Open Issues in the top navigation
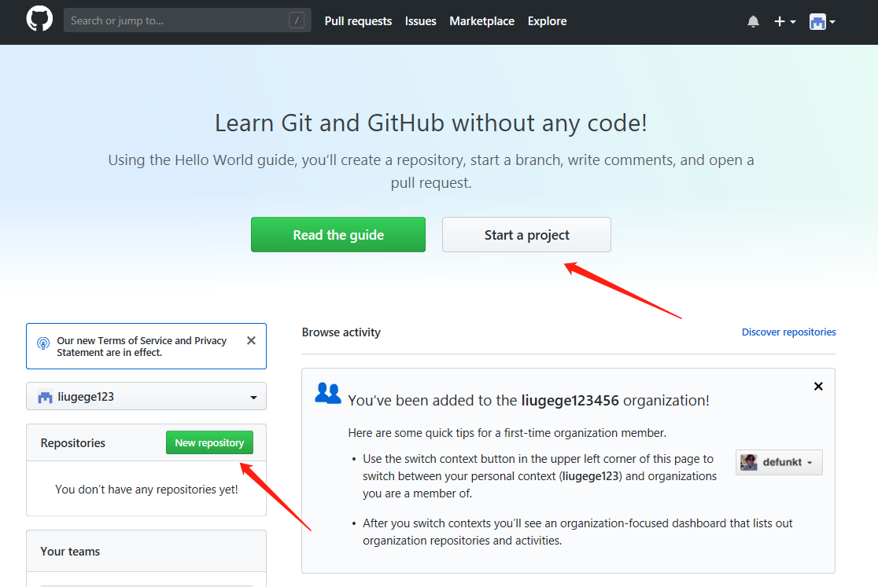Viewport: 878px width, 587px height. [x=421, y=21]
